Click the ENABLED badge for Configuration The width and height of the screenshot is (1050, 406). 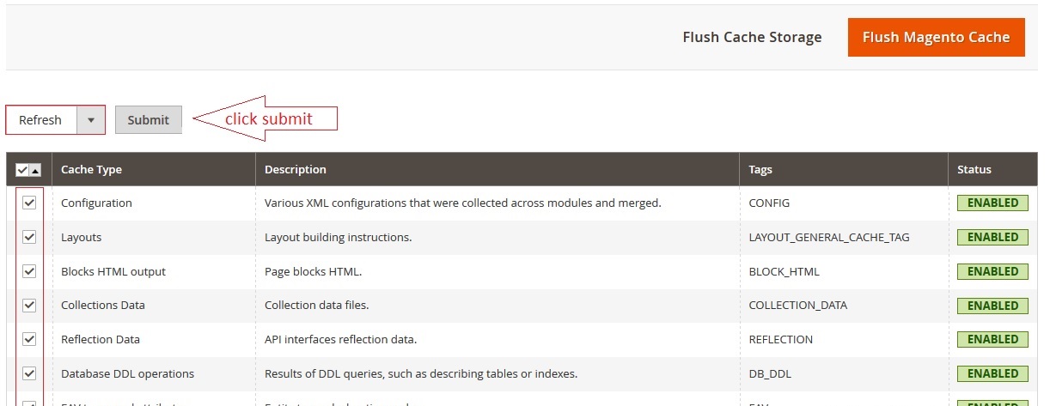tap(992, 203)
